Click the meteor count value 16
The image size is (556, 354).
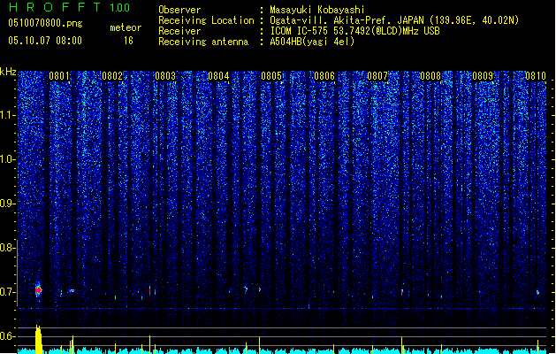tap(128, 41)
